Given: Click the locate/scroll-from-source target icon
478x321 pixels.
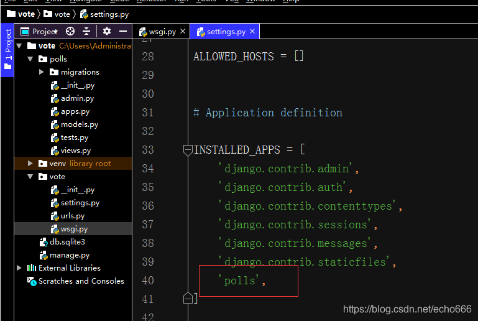Looking at the screenshot, I should click(70, 31).
